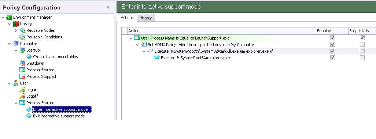Click the Startup trigger icon
The image size is (376, 139).
tap(22, 50)
